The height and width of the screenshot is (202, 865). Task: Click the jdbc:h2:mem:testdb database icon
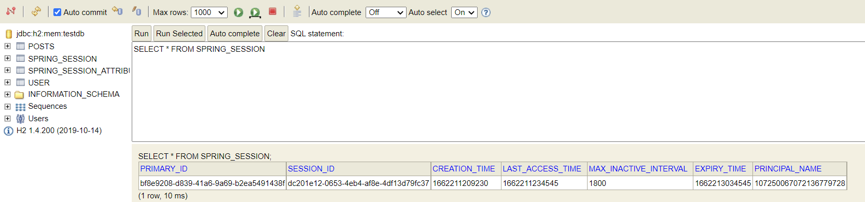pyautogui.click(x=8, y=34)
